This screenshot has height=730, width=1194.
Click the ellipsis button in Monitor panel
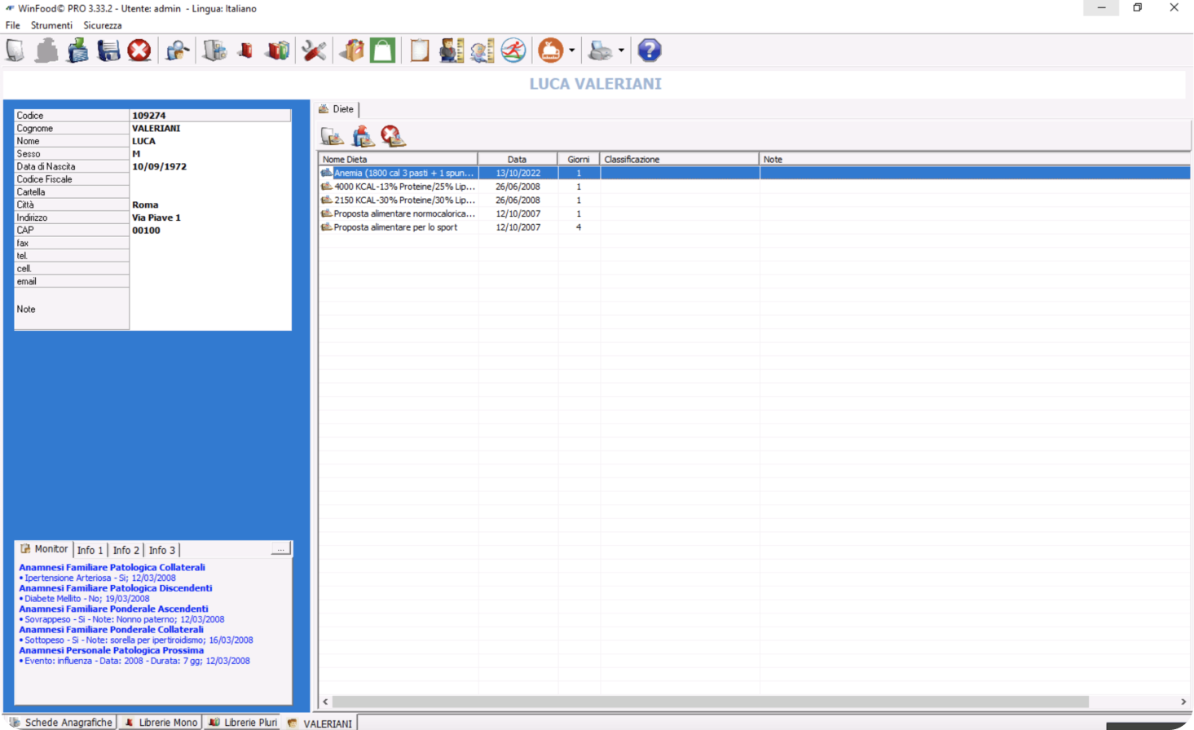point(280,549)
